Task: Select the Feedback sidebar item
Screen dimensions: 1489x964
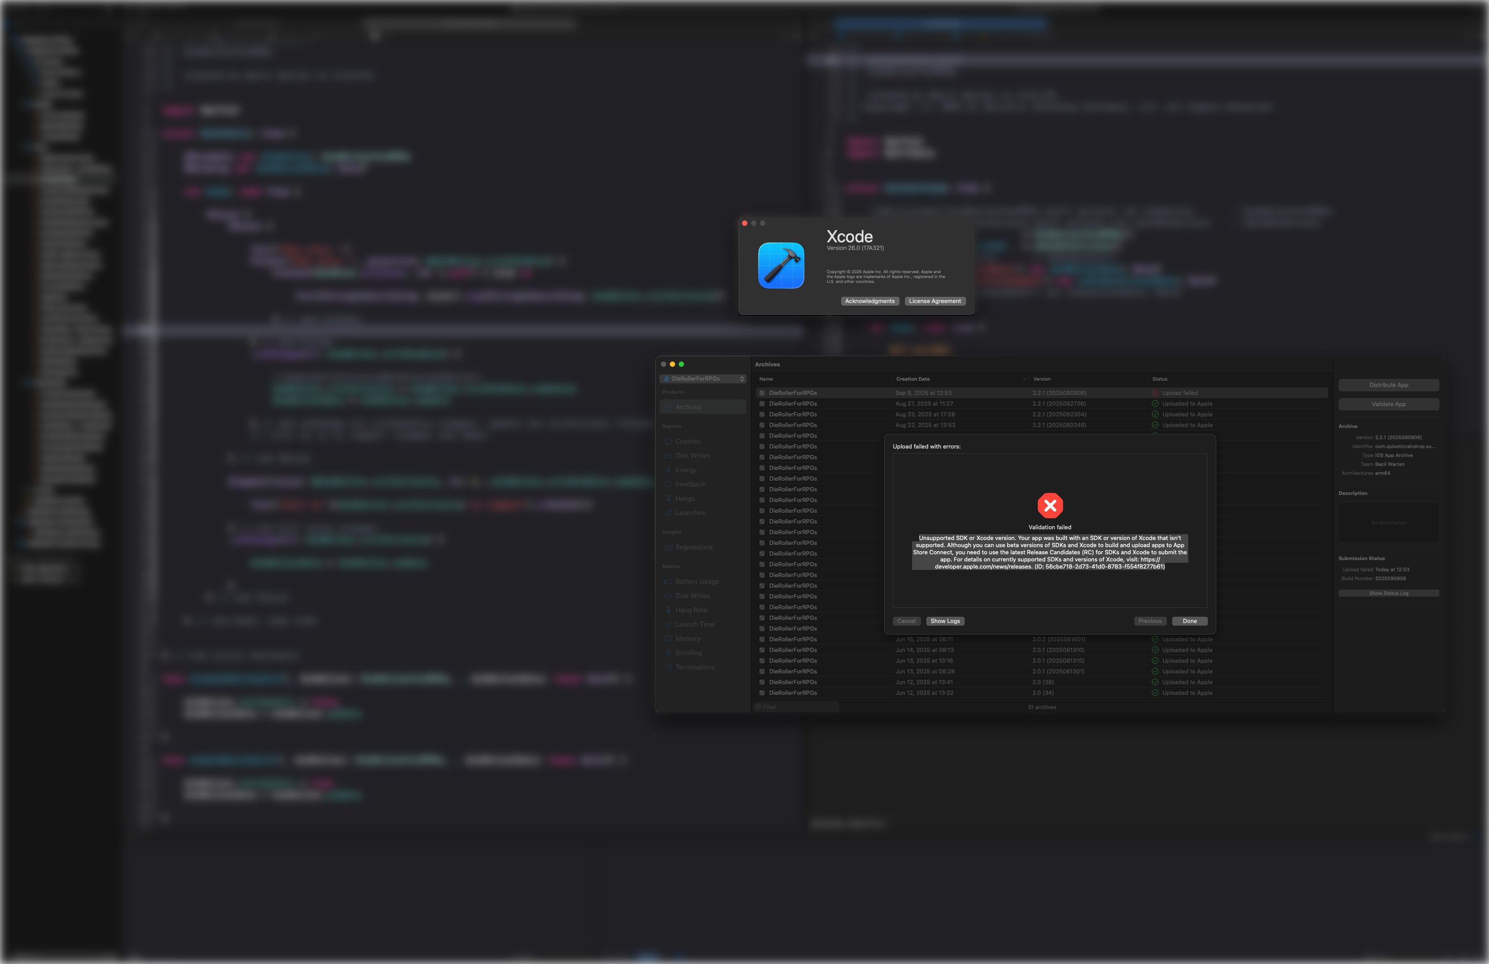Action: tap(690, 484)
